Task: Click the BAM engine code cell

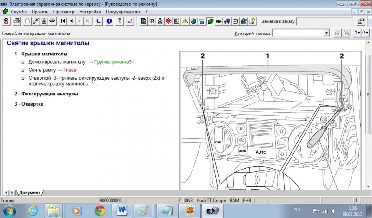Action: coord(234,200)
